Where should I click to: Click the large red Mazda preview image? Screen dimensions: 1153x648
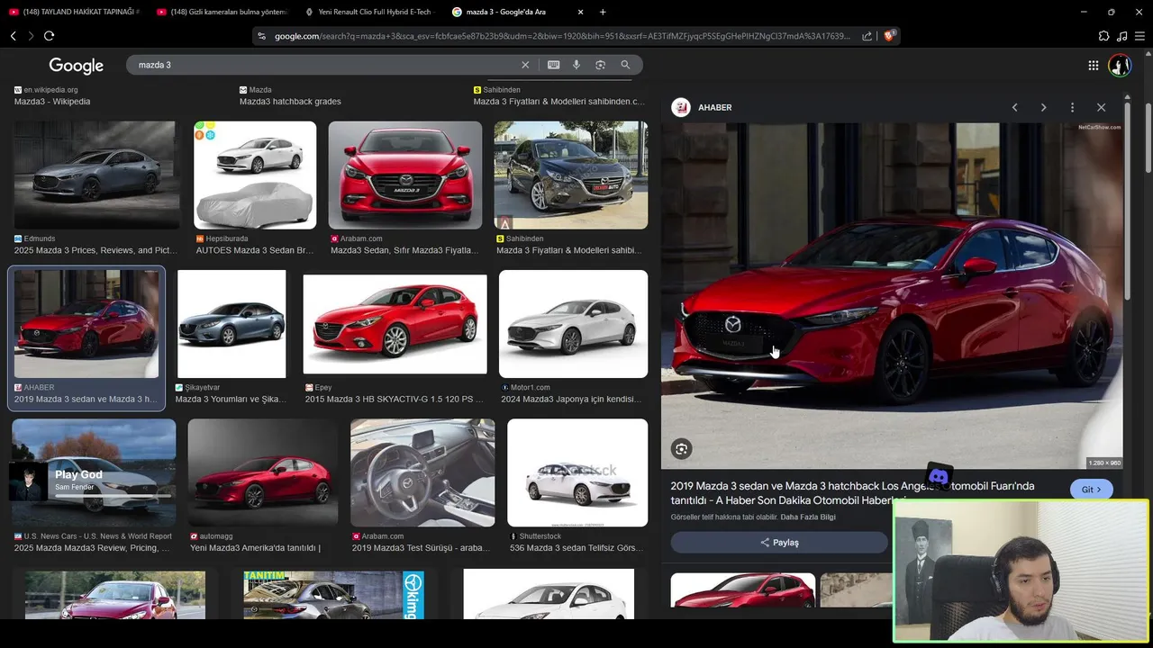click(x=892, y=296)
